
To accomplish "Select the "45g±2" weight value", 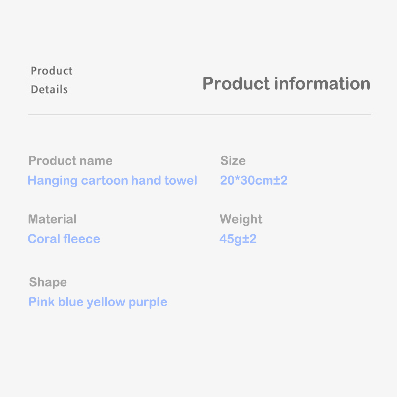I will [238, 239].
